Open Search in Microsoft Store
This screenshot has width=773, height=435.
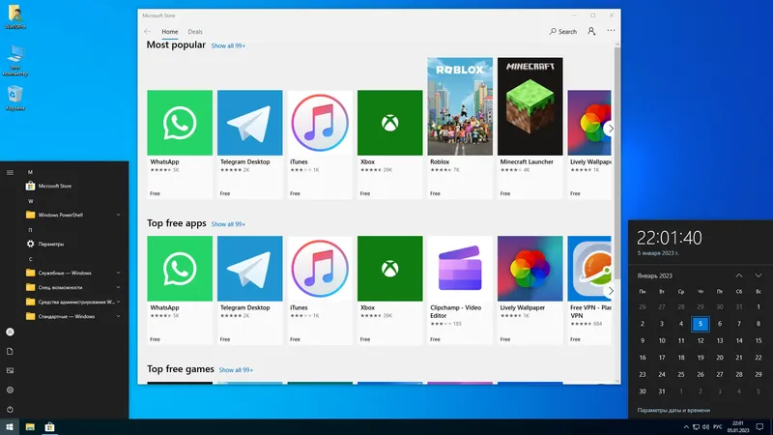click(x=563, y=32)
